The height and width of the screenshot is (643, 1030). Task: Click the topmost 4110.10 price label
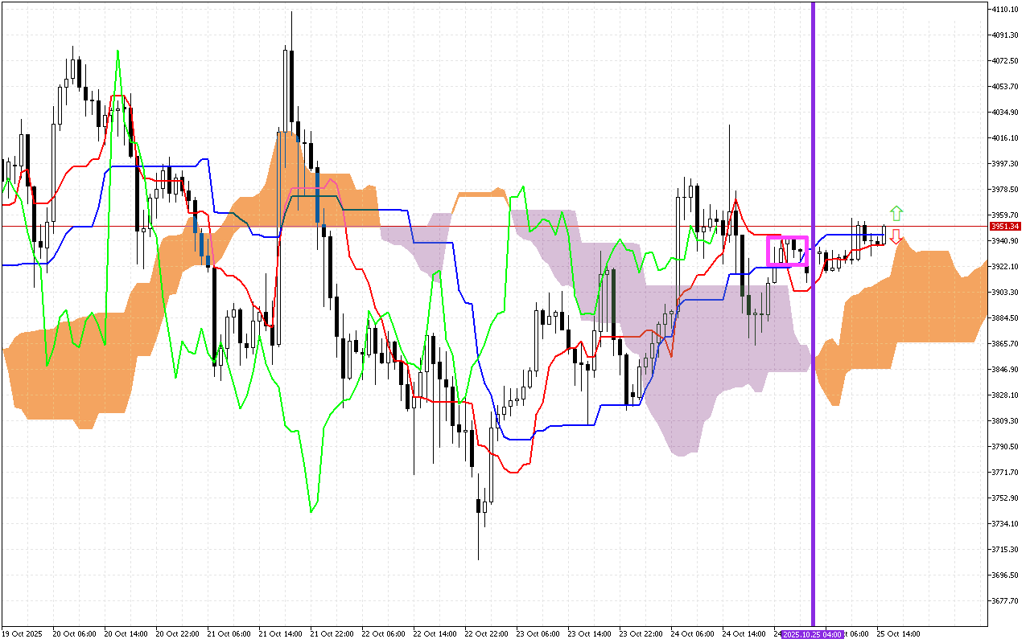point(1006,10)
